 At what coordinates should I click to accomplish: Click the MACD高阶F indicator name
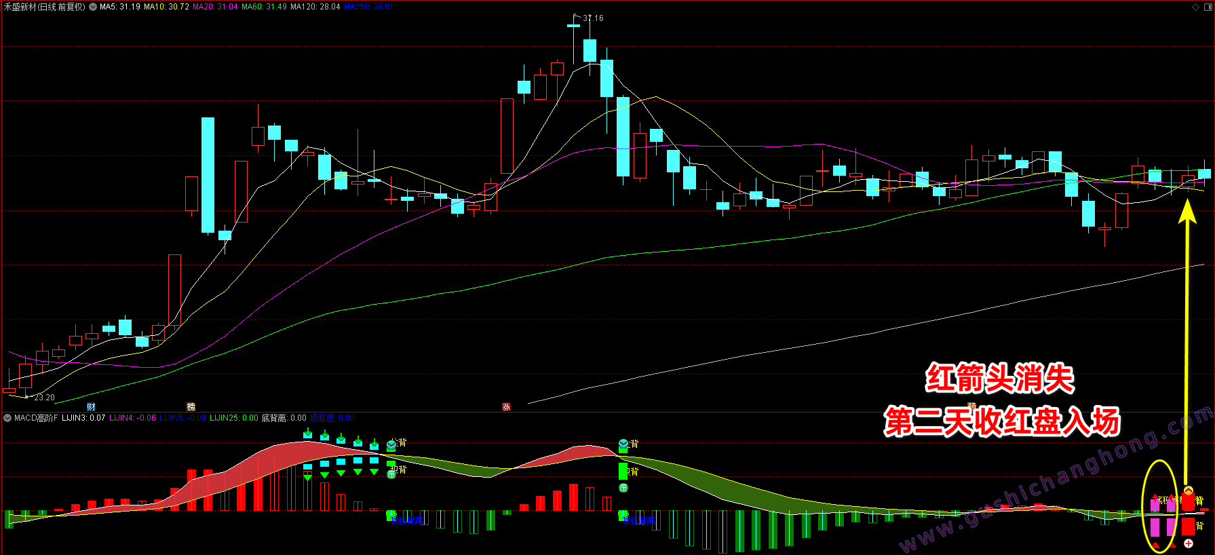point(36,418)
